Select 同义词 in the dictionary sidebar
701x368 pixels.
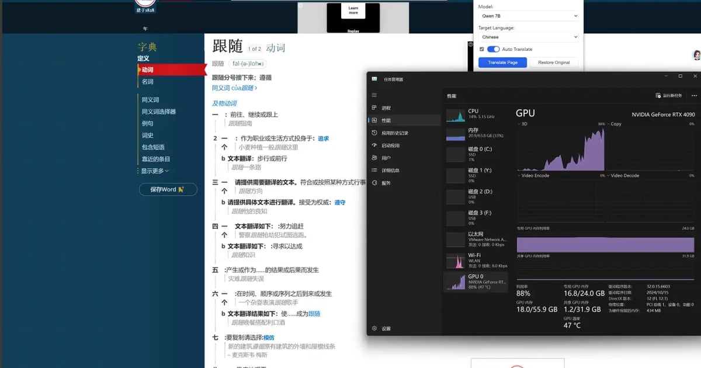150,100
